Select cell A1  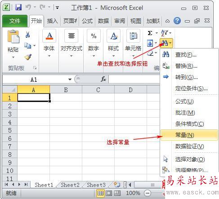pyautogui.click(x=34, y=97)
